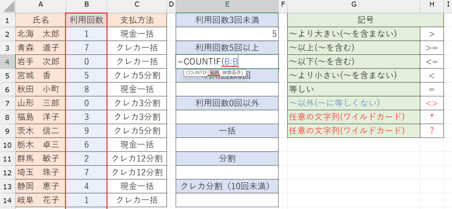Select the name cell 岐阜 花子
Screen dimensions: 452x209
(41, 200)
